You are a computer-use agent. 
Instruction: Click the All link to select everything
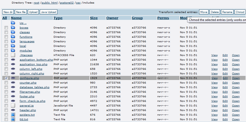pyautogui.click(x=5, y=18)
